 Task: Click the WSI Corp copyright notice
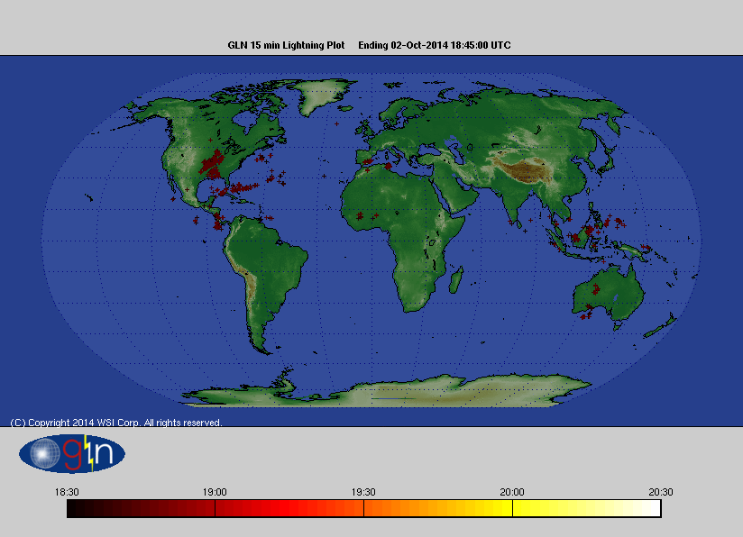click(115, 422)
